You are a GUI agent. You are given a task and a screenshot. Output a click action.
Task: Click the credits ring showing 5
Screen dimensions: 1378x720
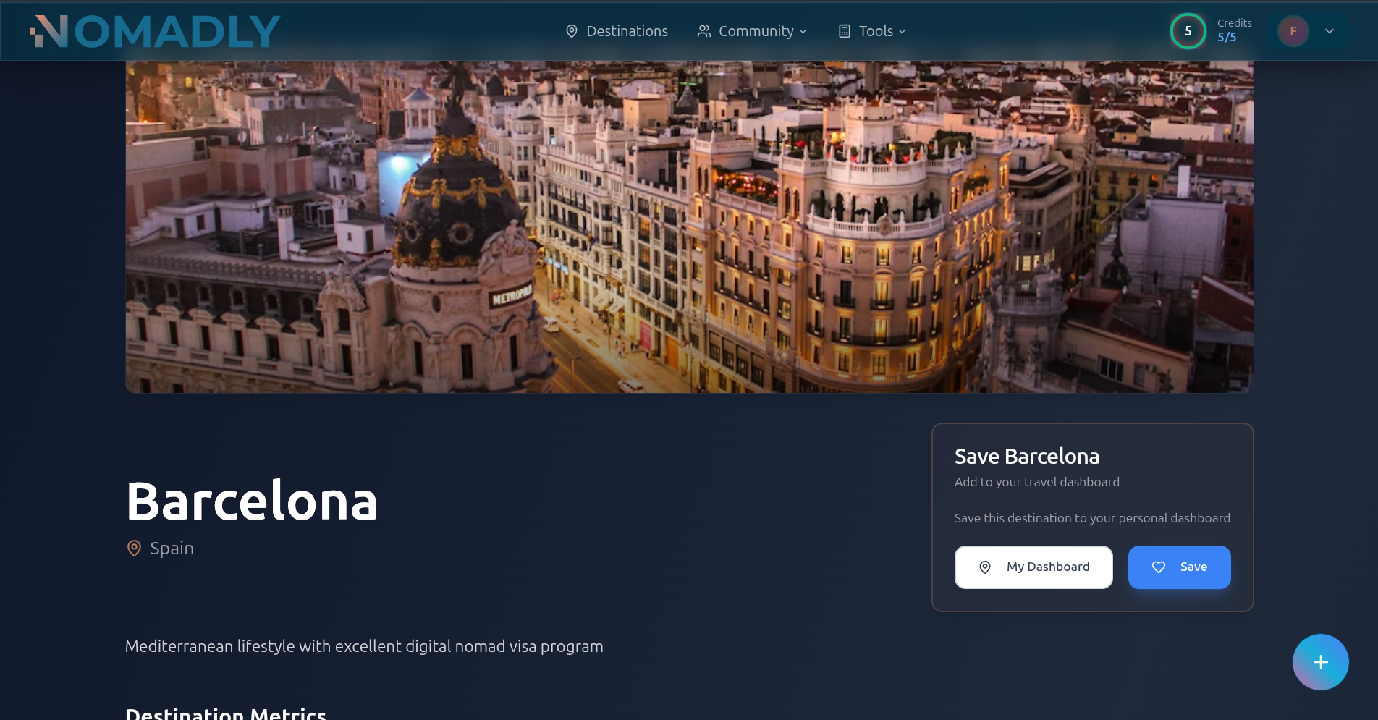pyautogui.click(x=1188, y=31)
